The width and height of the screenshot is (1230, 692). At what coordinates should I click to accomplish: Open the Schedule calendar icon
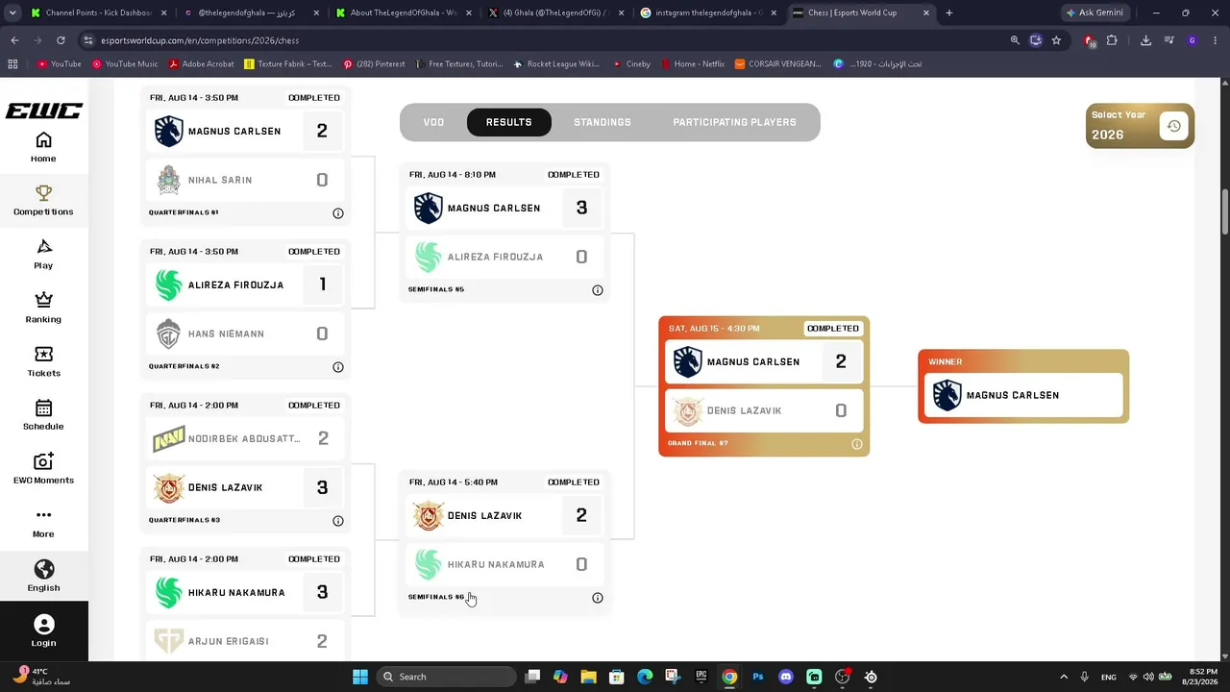pyautogui.click(x=43, y=408)
